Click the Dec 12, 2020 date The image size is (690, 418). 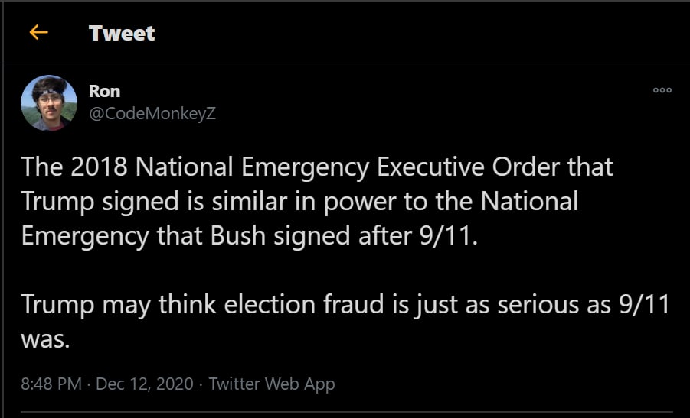coord(146,384)
